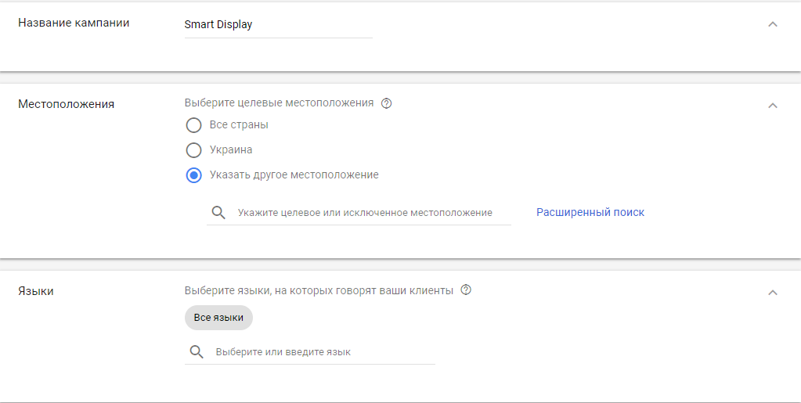Click the magnifier icon in language search
This screenshot has width=801, height=403.
197,352
